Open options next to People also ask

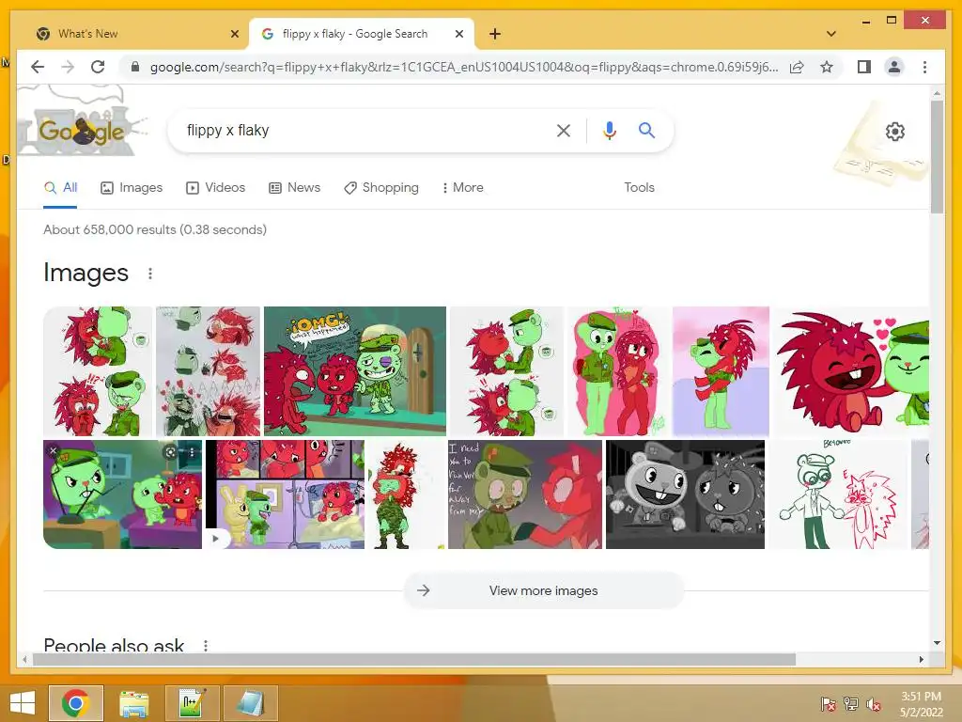pos(206,645)
